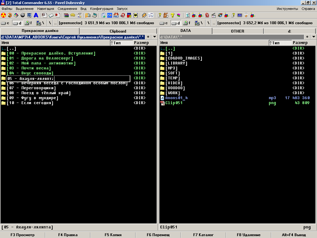
Task: Switch right panel to drive f
Action: click(x=187, y=23)
